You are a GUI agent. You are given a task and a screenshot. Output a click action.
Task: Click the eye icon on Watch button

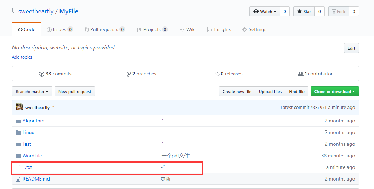click(256, 11)
